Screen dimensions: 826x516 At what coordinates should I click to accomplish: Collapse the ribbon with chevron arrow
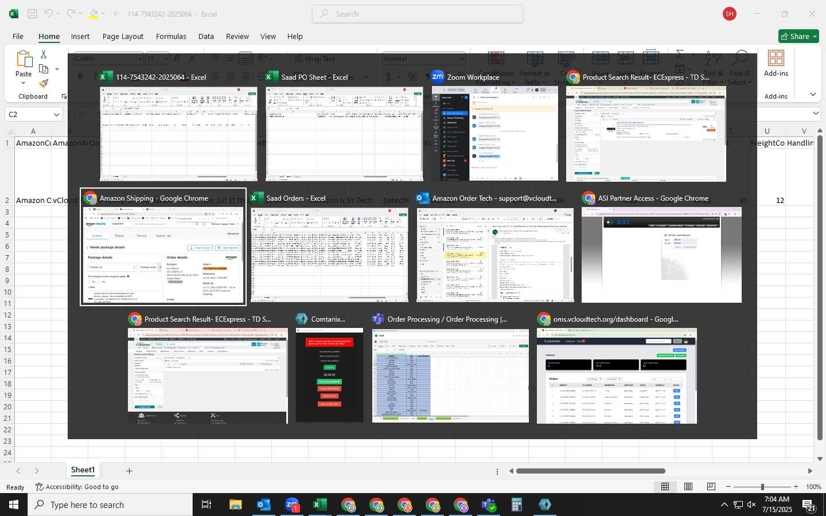click(x=813, y=94)
